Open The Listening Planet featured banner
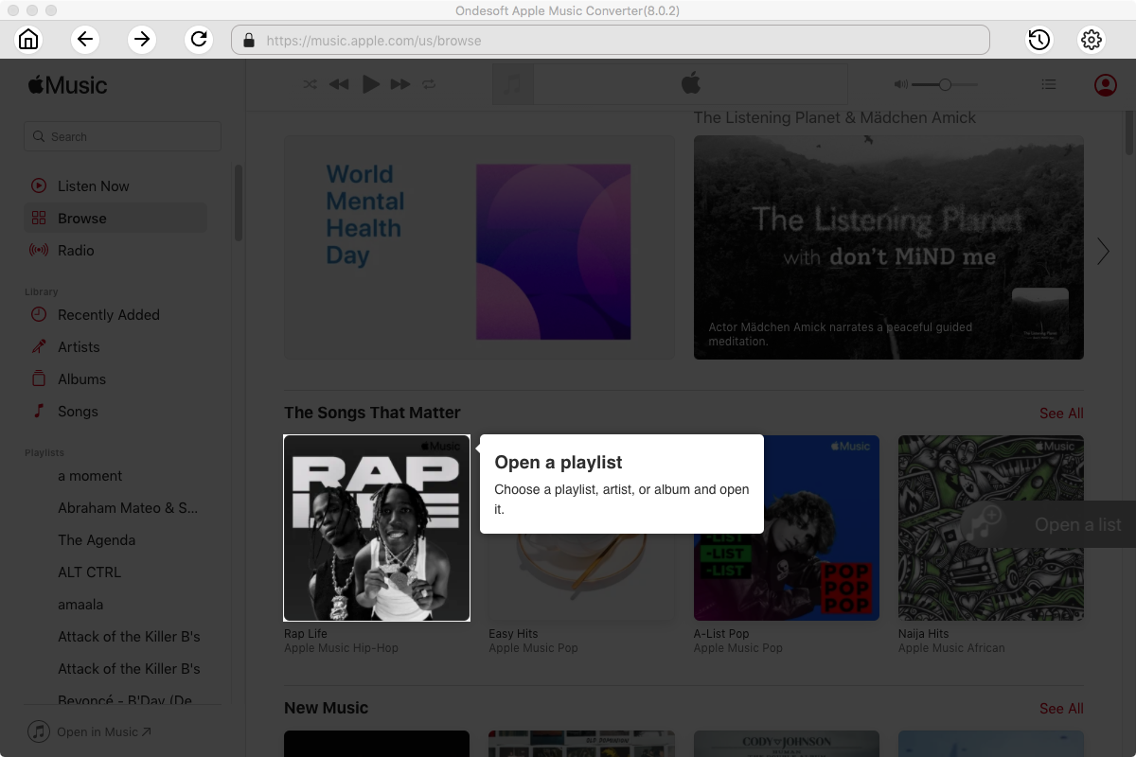Image resolution: width=1136 pixels, height=757 pixels. click(x=888, y=247)
